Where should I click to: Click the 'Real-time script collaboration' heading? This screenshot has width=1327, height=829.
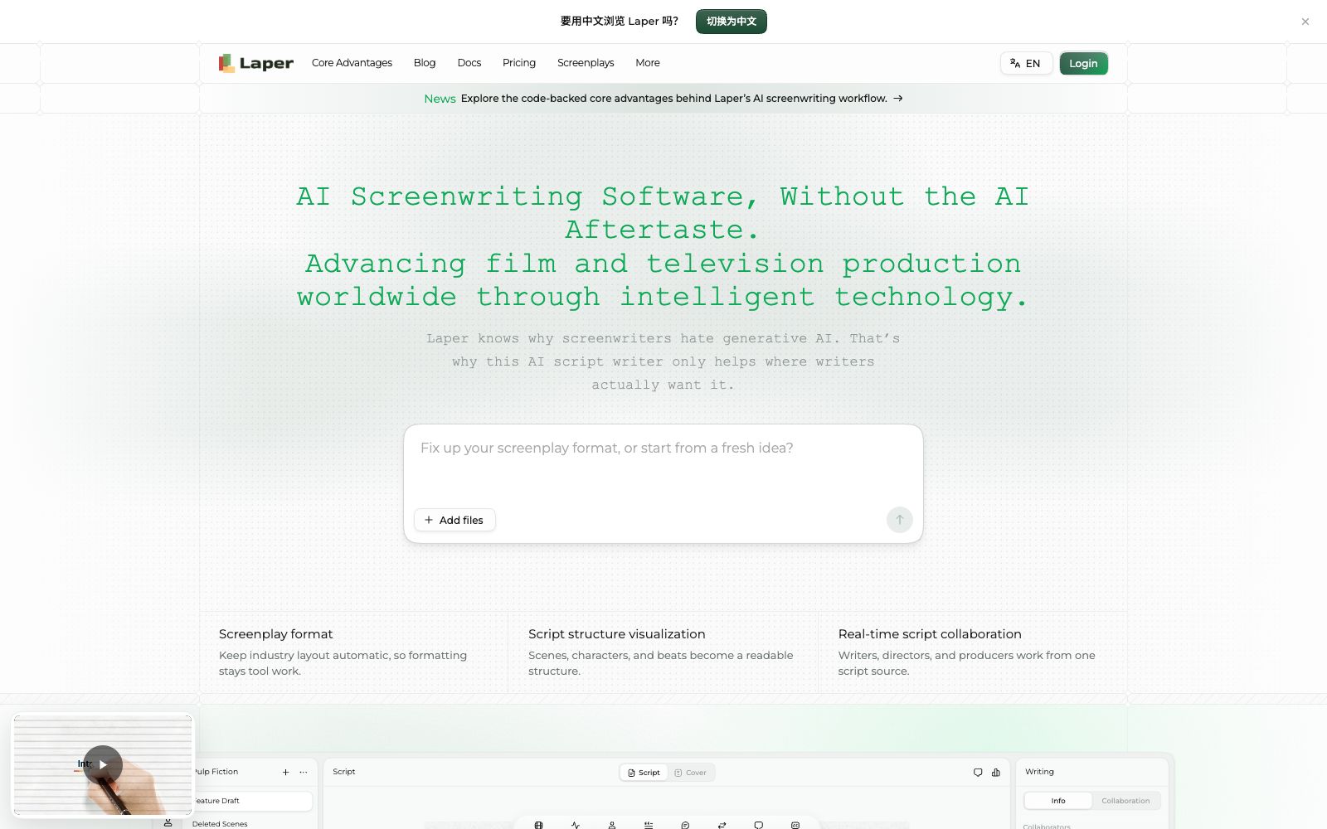coord(930,634)
